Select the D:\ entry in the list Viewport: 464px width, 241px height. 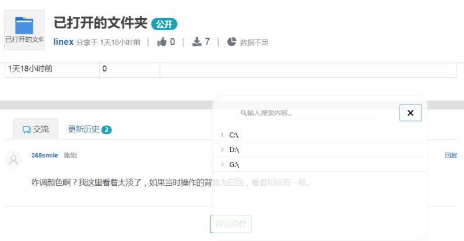[320, 150]
